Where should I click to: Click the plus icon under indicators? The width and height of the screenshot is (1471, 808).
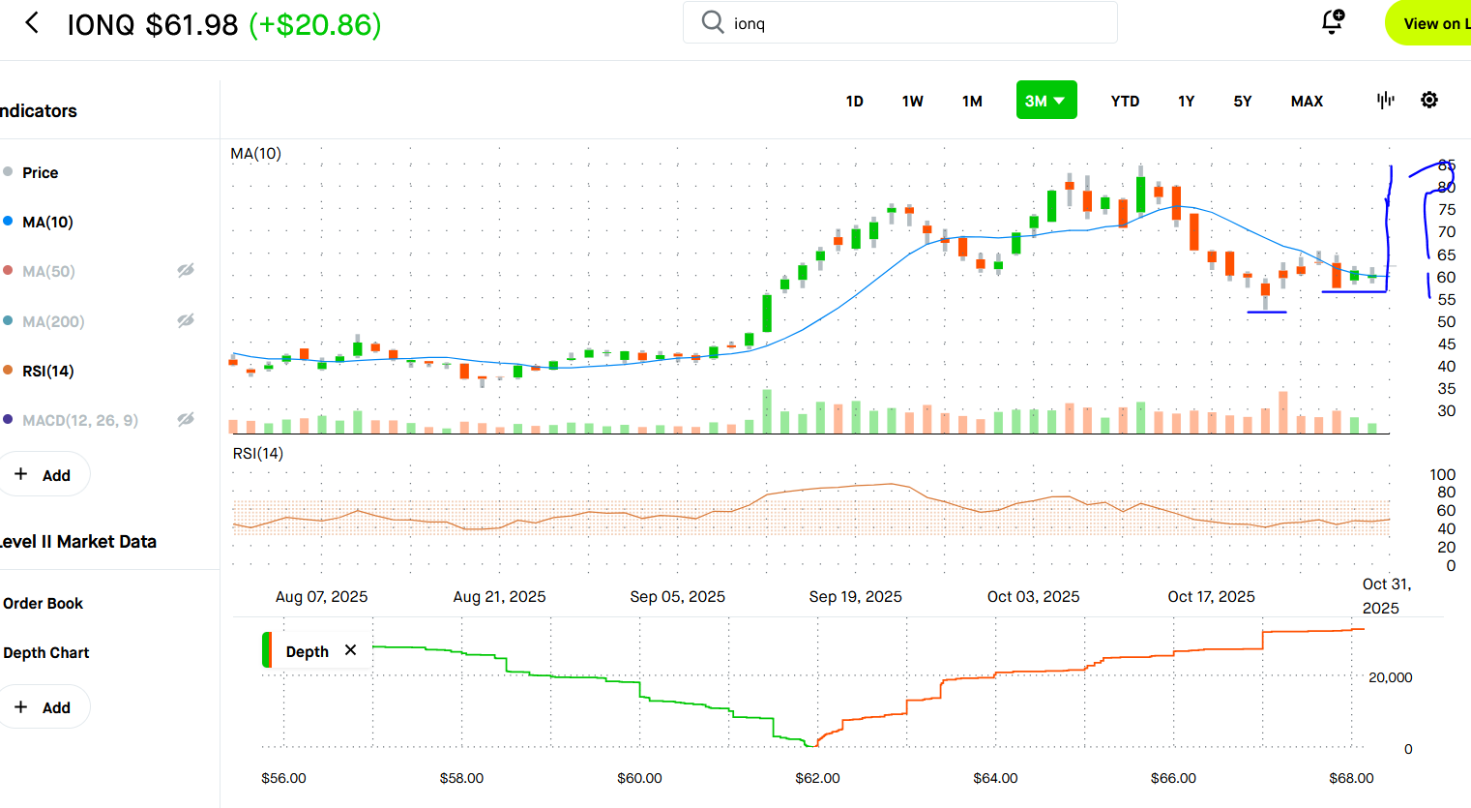21,474
